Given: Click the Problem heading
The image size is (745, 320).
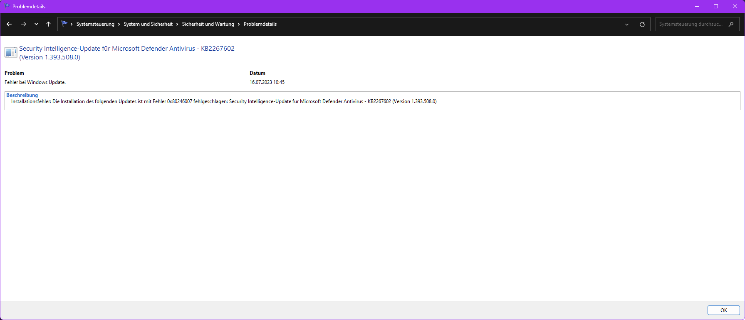Looking at the screenshot, I should pos(14,73).
